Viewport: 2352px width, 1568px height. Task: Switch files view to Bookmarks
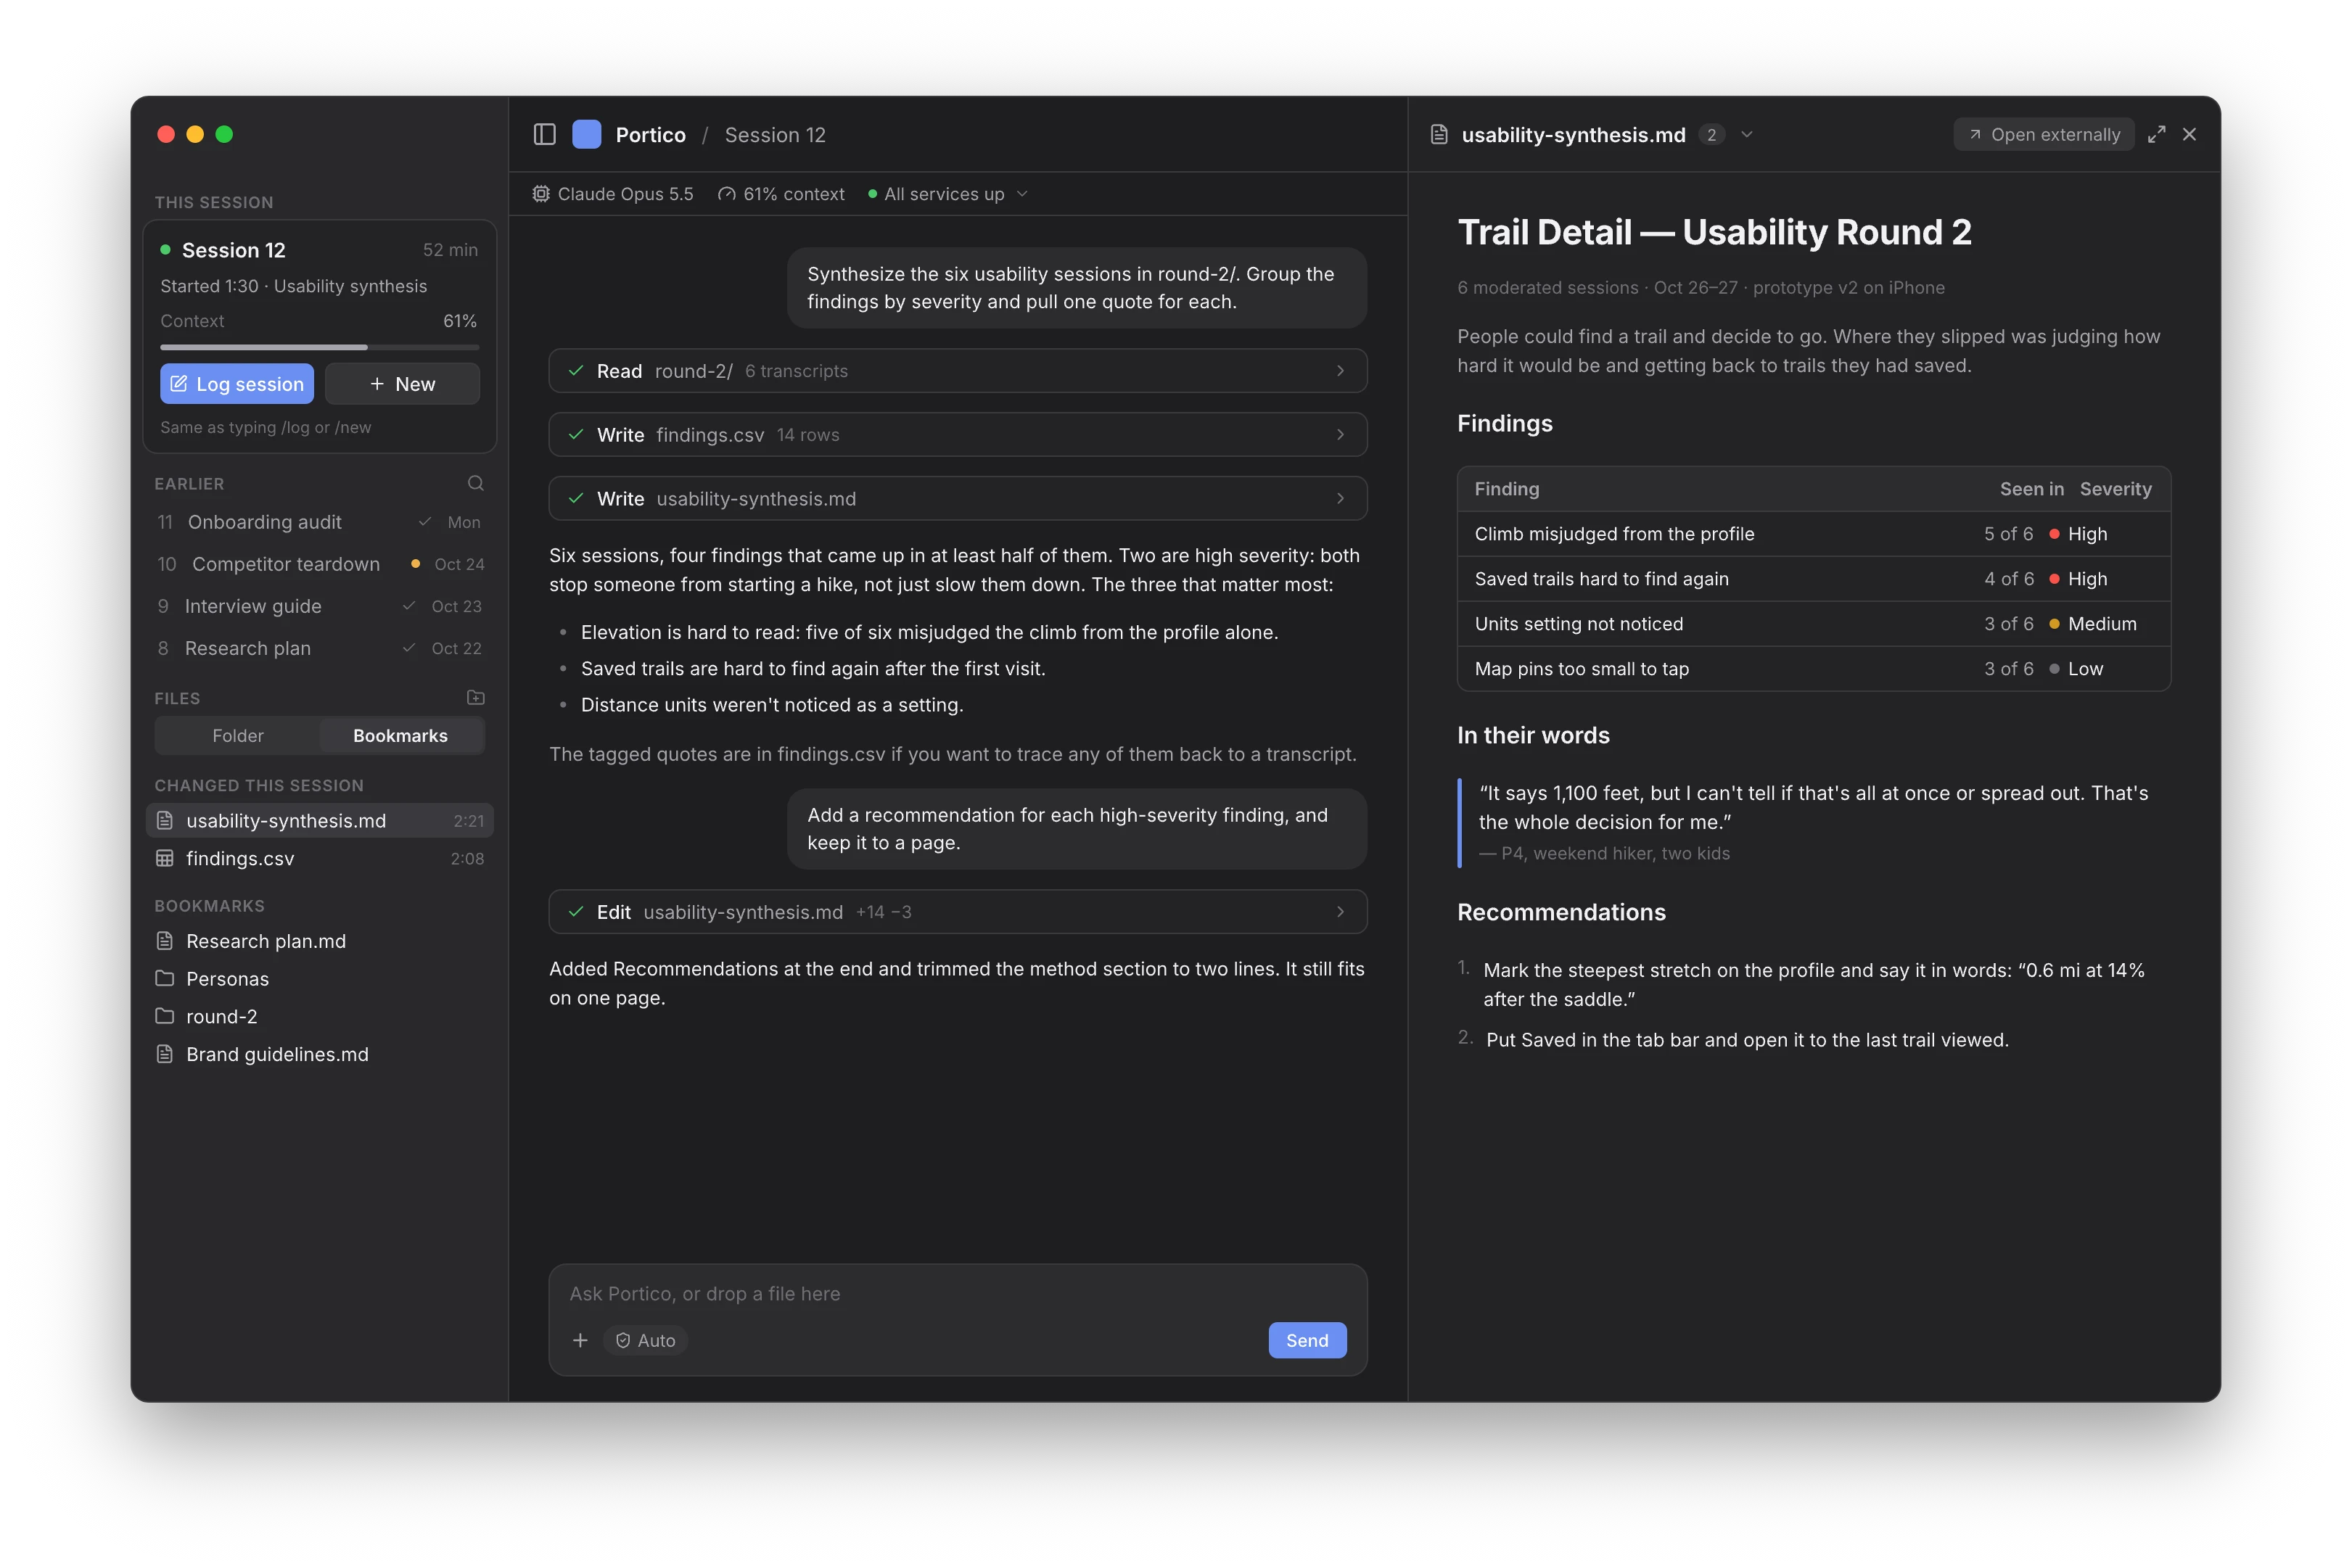(400, 735)
